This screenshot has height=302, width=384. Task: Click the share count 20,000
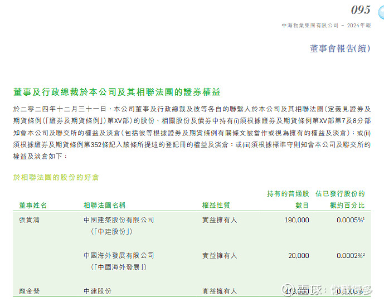[299, 256]
